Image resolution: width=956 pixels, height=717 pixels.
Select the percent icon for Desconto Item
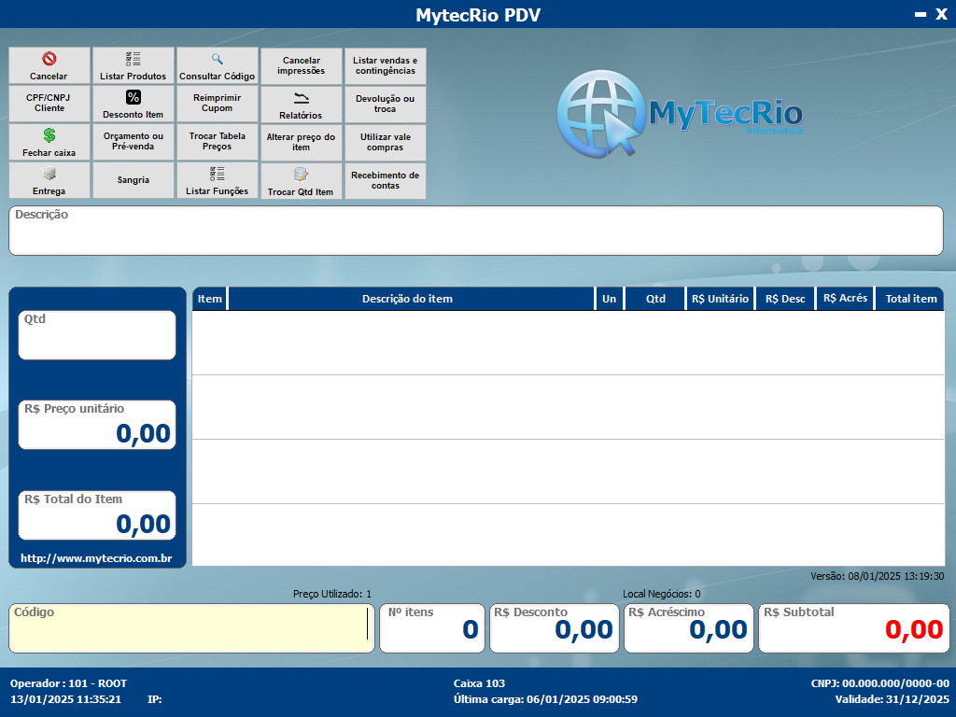(133, 95)
